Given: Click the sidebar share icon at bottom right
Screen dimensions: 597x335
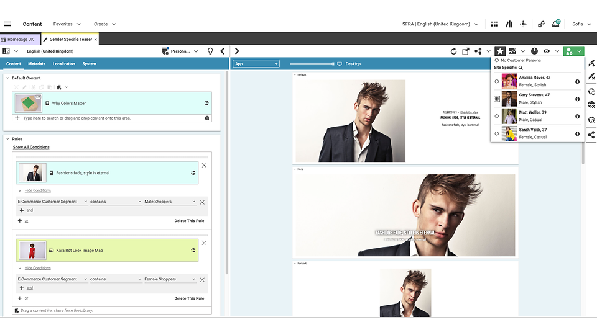Looking at the screenshot, I should (591, 135).
